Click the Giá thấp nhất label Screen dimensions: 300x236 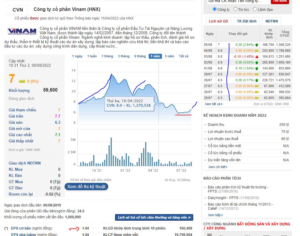coord(21,141)
